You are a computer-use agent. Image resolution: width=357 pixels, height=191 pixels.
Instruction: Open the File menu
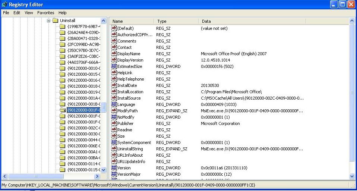pyautogui.click(x=6, y=13)
